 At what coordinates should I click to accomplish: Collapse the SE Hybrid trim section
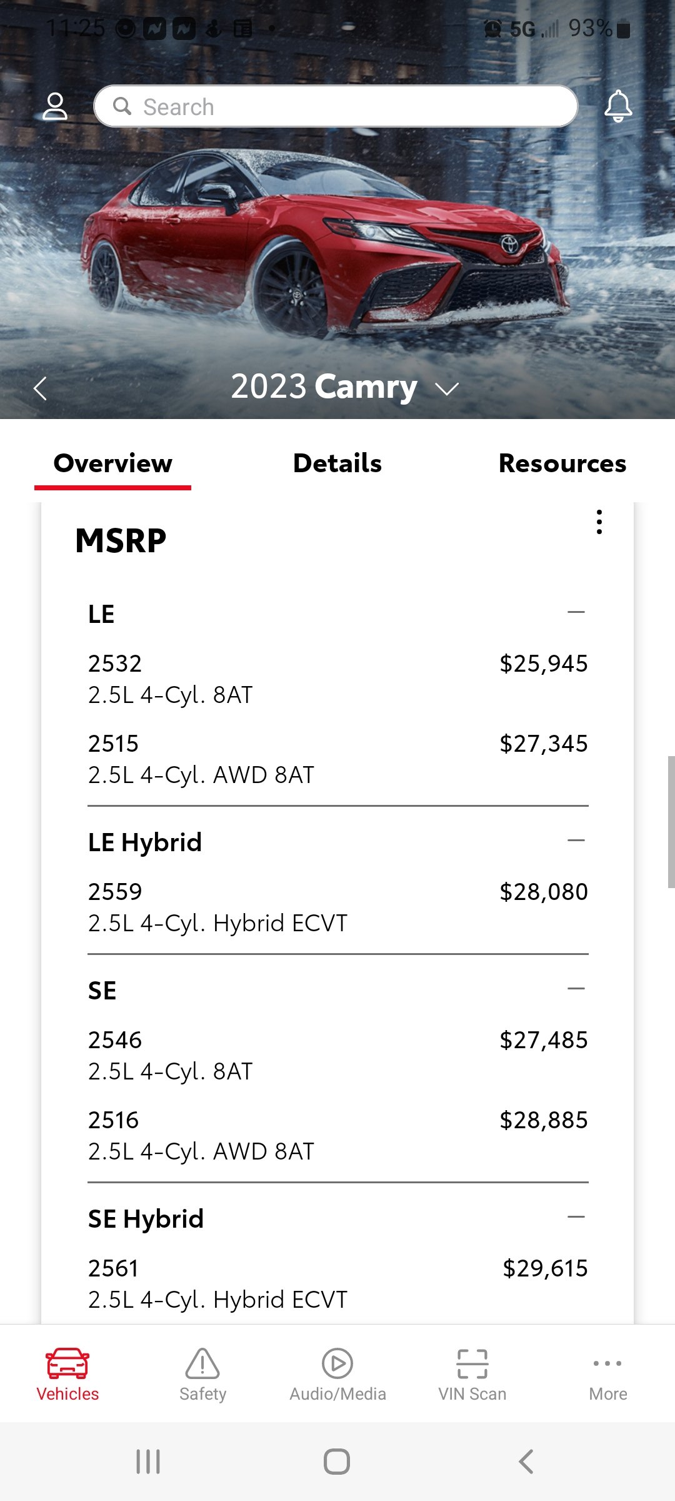click(x=576, y=1217)
